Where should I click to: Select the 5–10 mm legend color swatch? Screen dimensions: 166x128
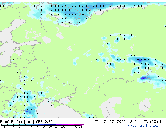[29, 125]
